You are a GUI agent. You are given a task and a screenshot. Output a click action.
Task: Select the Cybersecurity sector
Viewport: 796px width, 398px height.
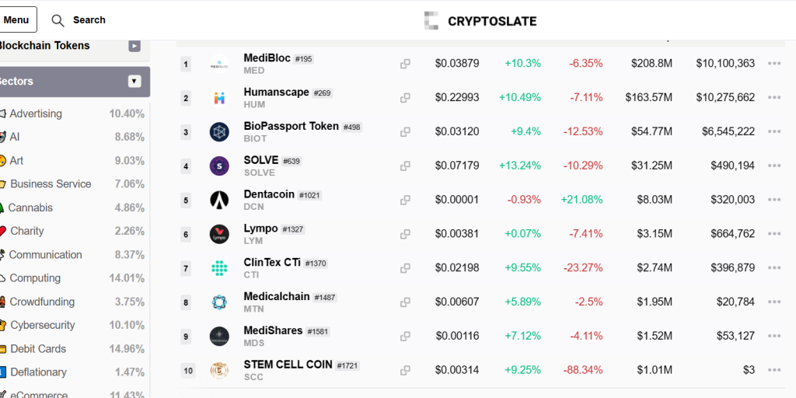click(42, 325)
